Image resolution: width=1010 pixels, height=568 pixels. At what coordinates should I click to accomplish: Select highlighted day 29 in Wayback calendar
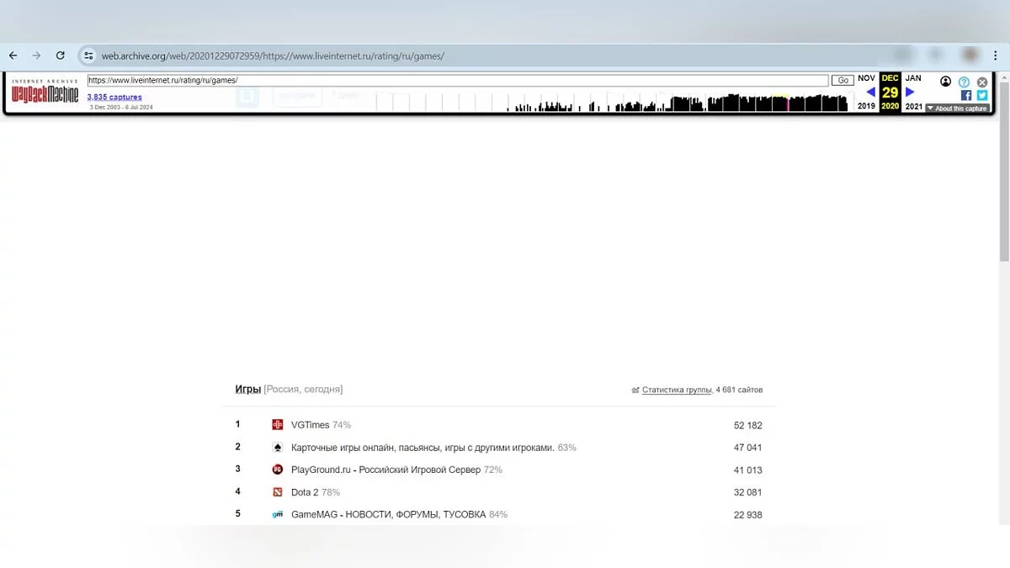(890, 93)
